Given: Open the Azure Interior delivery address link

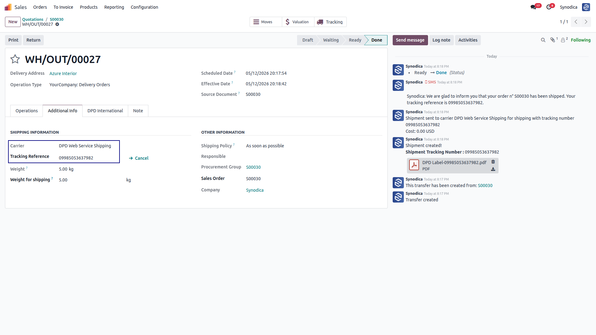Looking at the screenshot, I should point(63,74).
